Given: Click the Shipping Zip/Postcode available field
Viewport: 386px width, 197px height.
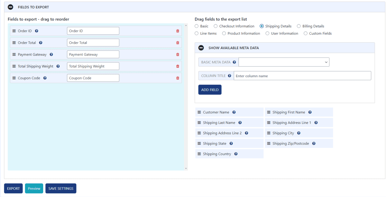Looking at the screenshot, I should coord(299,143).
